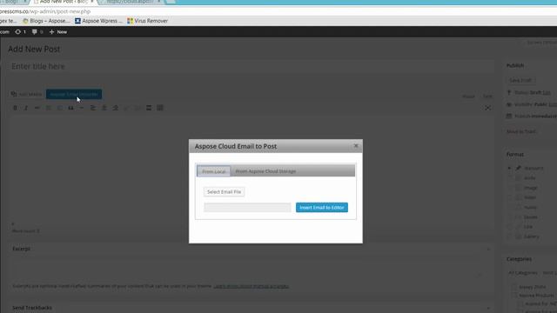Switch to the From Local tab
This screenshot has width=557, height=313.
pyautogui.click(x=214, y=171)
